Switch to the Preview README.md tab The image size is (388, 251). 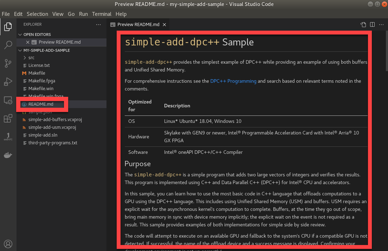(x=138, y=25)
